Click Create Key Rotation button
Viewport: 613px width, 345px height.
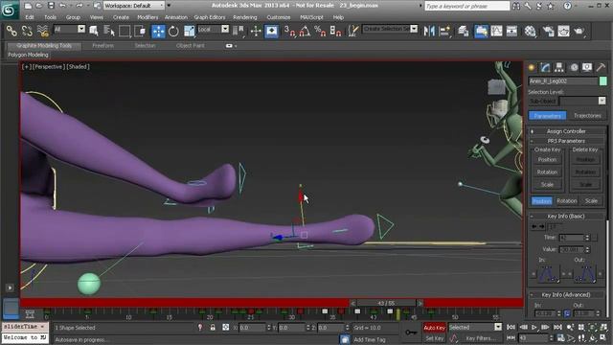tap(547, 172)
